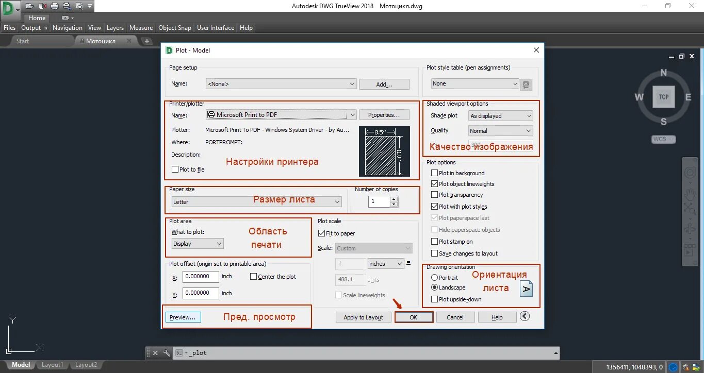This screenshot has height=373, width=704.
Task: Select the Pan hand tool in navigation bar
Action: click(x=690, y=194)
